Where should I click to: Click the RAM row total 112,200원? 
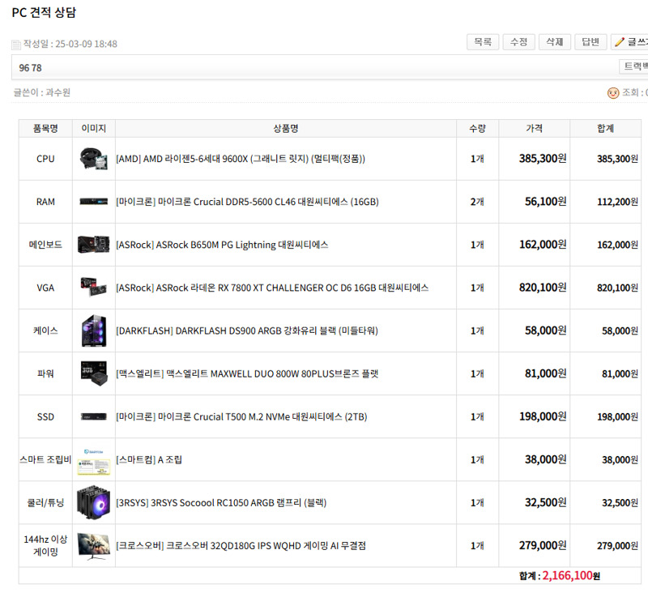tap(617, 202)
